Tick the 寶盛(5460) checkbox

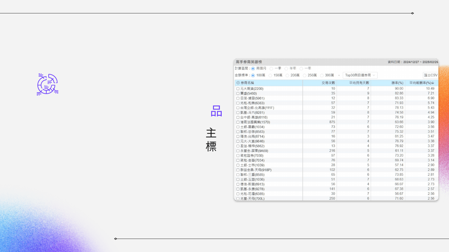(238, 93)
